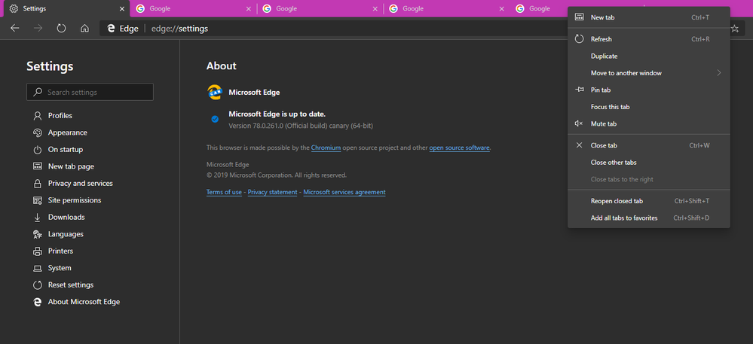Choose New tab in context menu

649,17
